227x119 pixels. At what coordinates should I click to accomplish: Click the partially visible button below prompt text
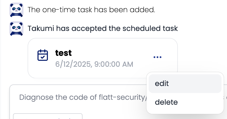coord(48,116)
